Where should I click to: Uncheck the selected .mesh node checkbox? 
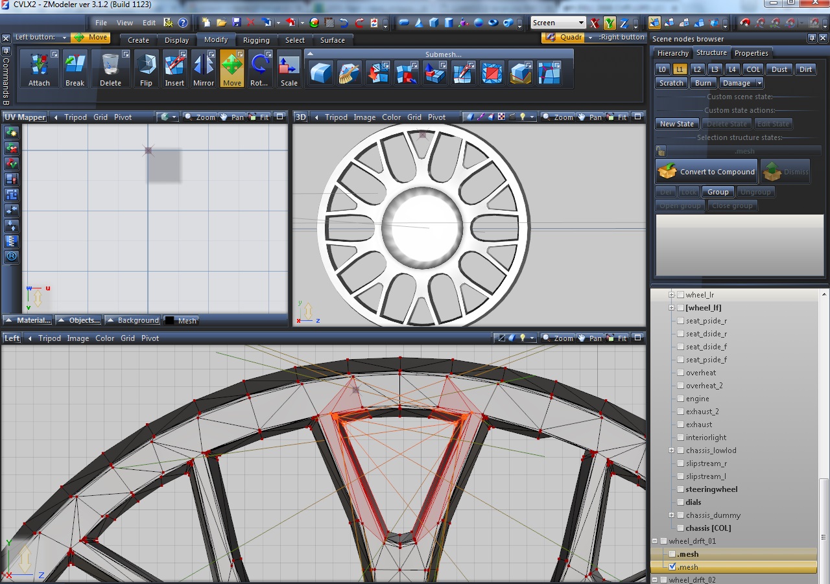pos(672,567)
